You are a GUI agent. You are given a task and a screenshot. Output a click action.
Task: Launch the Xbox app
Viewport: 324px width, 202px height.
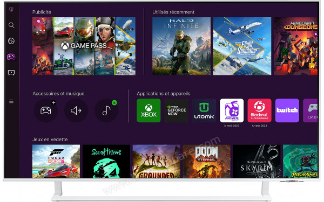pyautogui.click(x=148, y=110)
